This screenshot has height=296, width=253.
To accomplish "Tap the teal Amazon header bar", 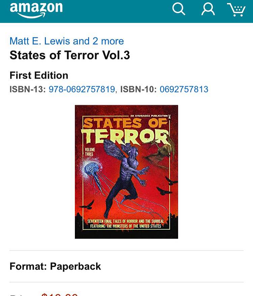I will (x=126, y=11).
